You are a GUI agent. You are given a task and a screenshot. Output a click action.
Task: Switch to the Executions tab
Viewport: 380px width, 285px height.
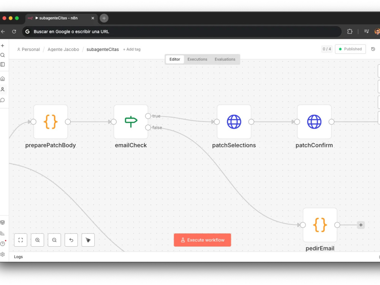tap(197, 59)
